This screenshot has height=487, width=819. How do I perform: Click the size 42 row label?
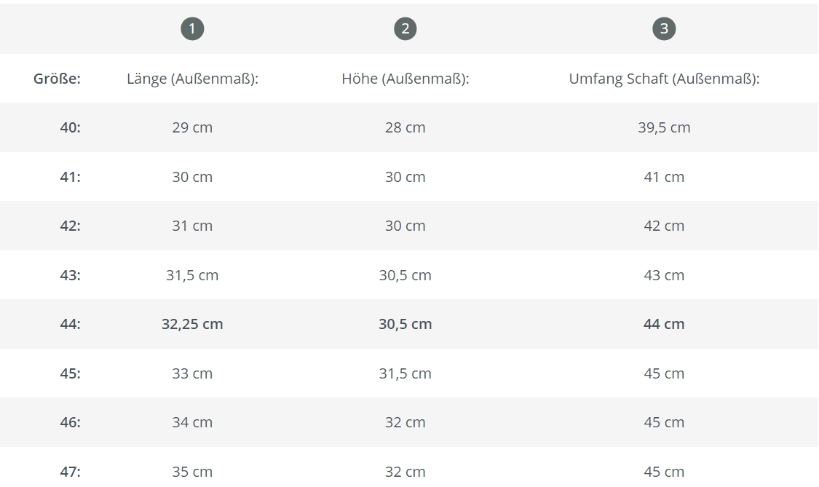[70, 226]
